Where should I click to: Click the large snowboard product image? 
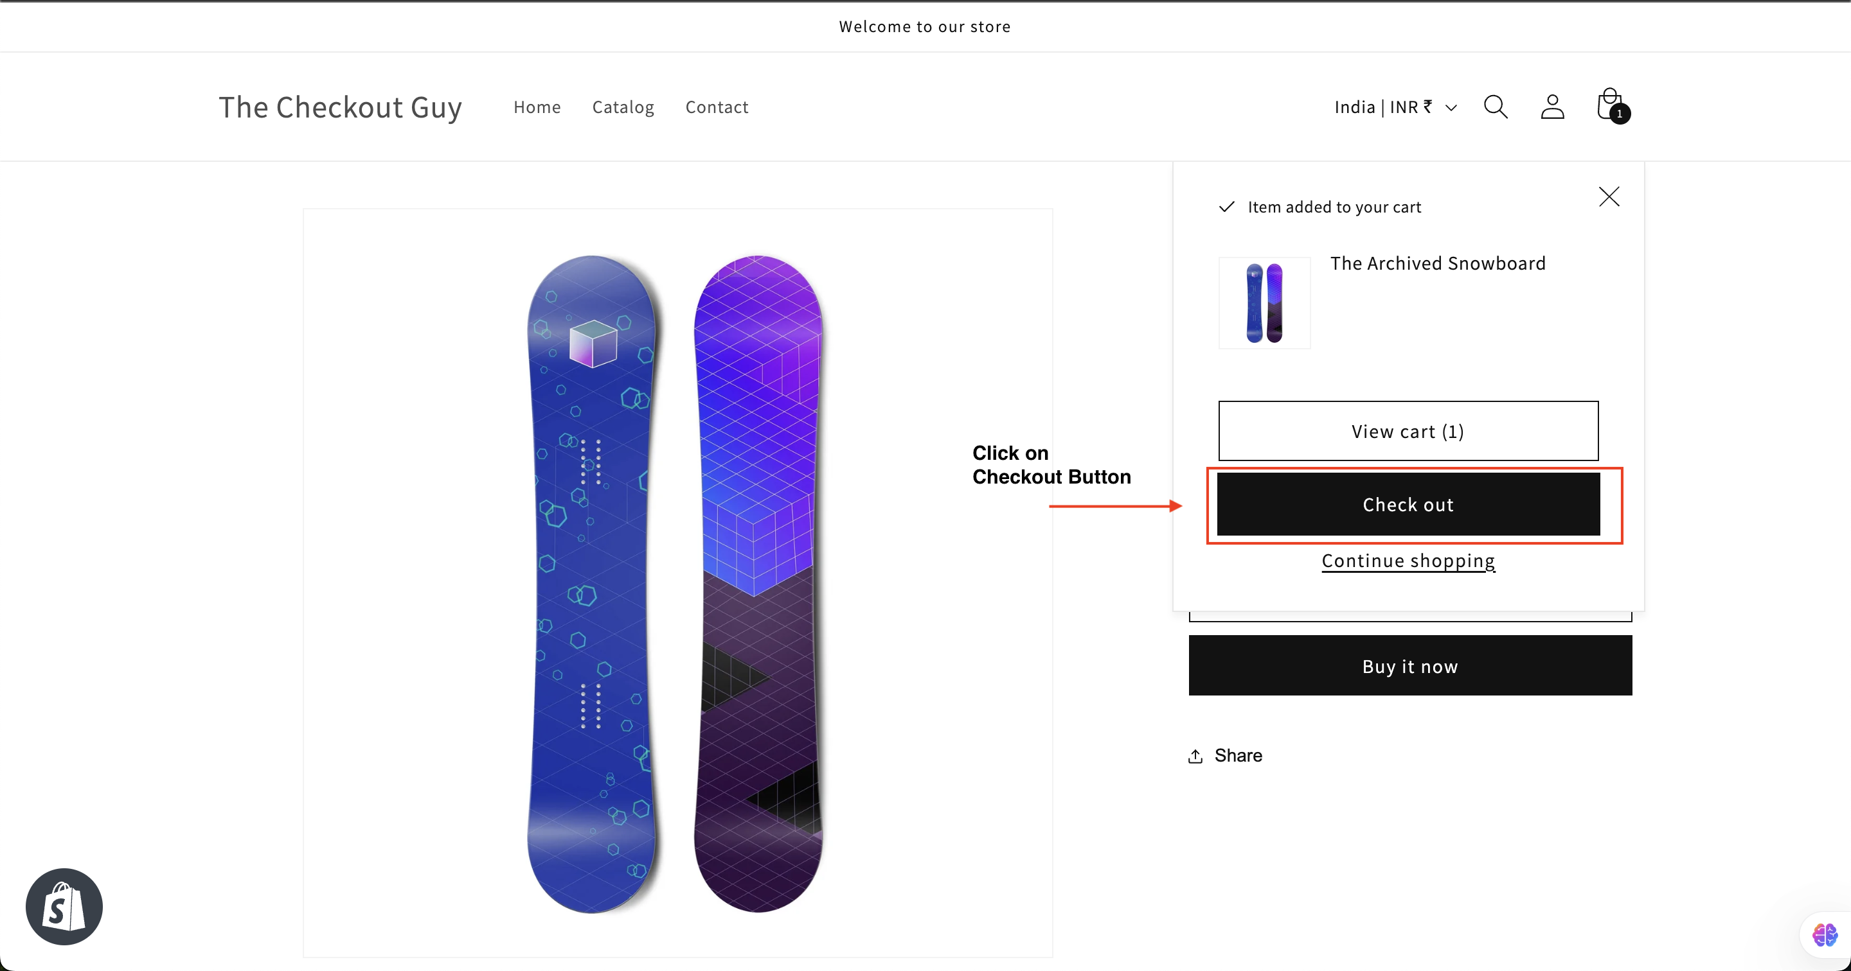(677, 583)
